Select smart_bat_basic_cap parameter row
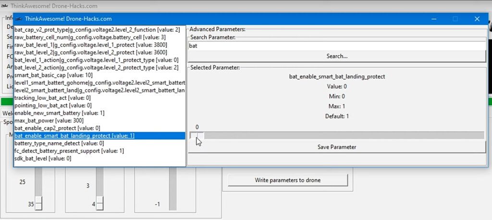This screenshot has width=492, height=220. (99, 75)
